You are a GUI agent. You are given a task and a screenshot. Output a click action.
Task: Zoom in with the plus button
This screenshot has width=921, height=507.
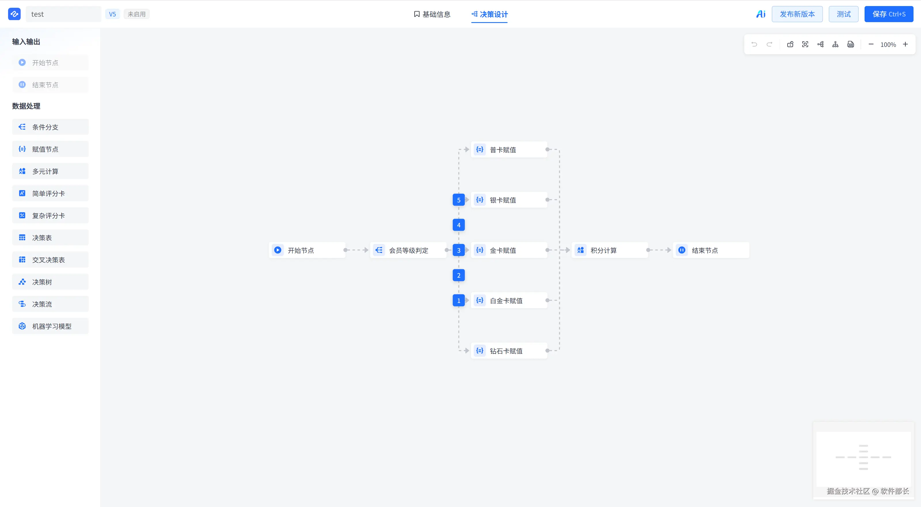pos(905,44)
